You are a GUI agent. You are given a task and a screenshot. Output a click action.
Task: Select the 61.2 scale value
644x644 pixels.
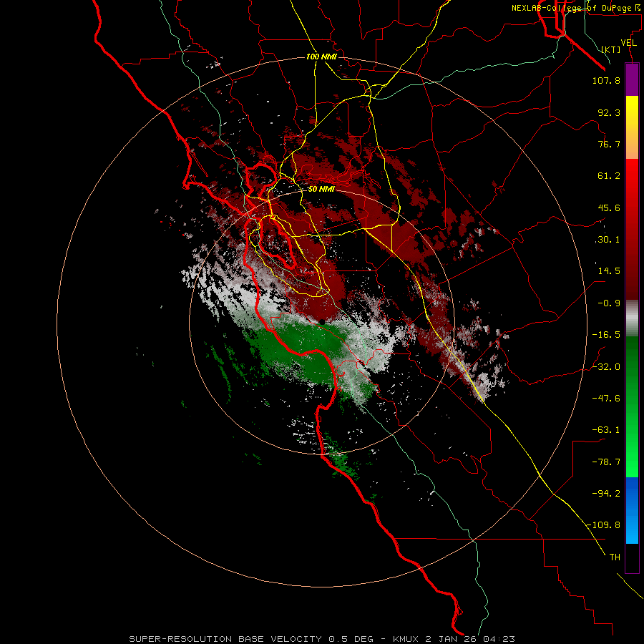pos(609,176)
